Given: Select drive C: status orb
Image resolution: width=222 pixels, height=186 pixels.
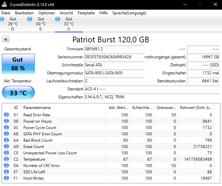Looking at the screenshot, I should (58, 19).
